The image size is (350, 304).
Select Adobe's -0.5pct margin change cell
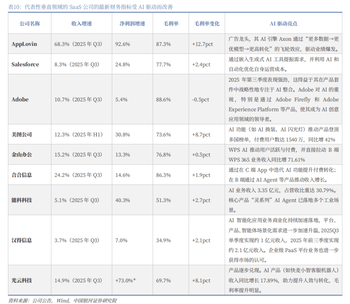coord(201,99)
